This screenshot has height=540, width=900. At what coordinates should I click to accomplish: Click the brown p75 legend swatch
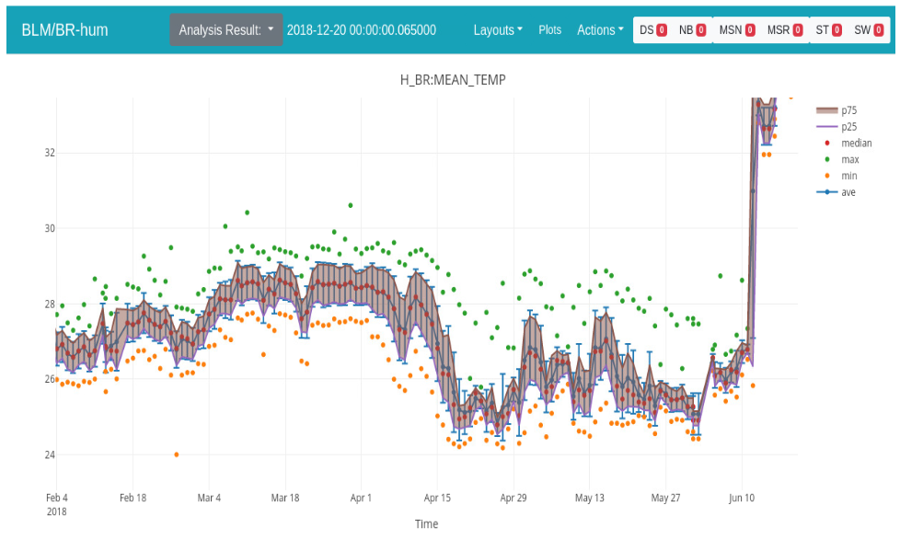point(827,109)
